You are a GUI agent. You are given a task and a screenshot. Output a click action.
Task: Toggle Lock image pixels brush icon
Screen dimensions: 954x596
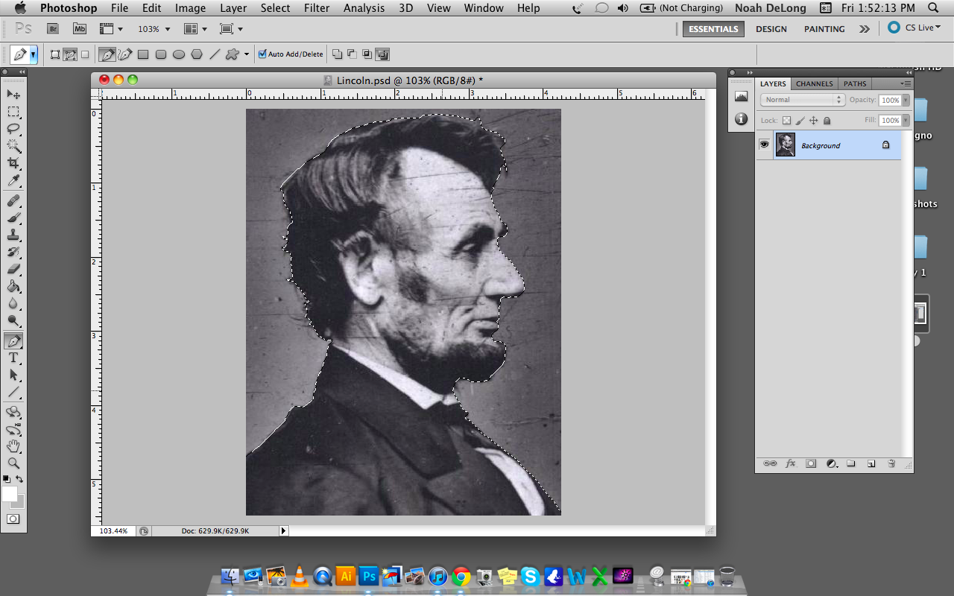point(800,120)
